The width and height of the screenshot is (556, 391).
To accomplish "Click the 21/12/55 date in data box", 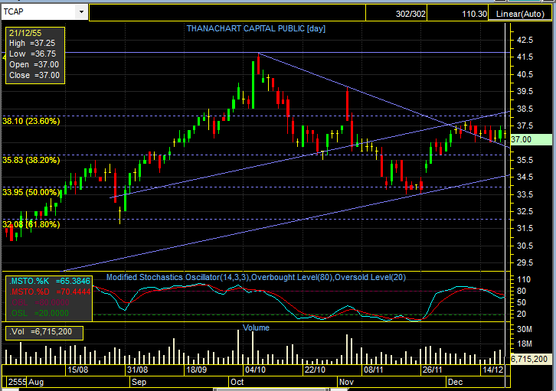I will tap(25, 33).
